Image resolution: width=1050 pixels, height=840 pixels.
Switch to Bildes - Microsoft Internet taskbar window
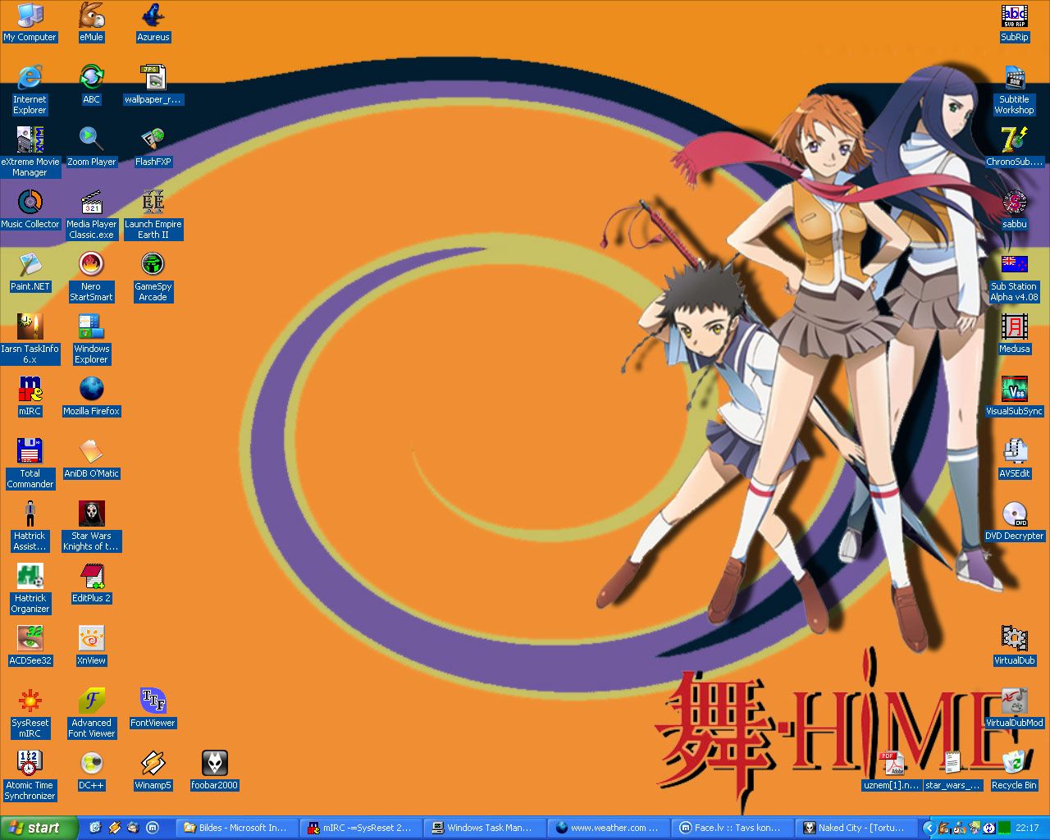point(236,828)
